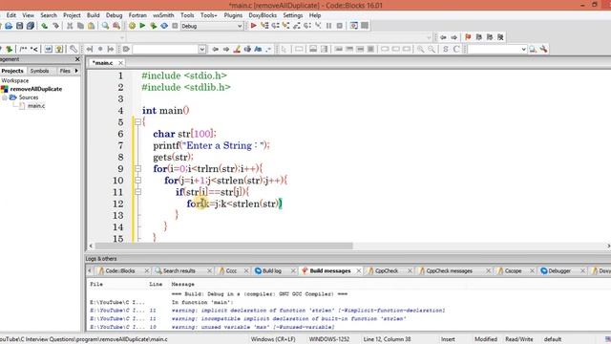This screenshot has height=344, width=611.
Task: Click the Abort build square icon
Action: pyautogui.click(x=175, y=26)
